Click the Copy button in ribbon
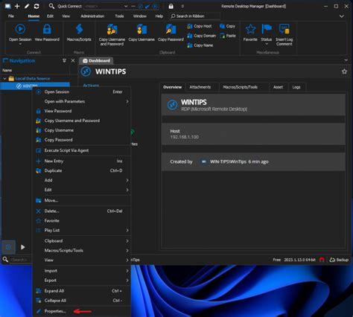 pos(227,26)
